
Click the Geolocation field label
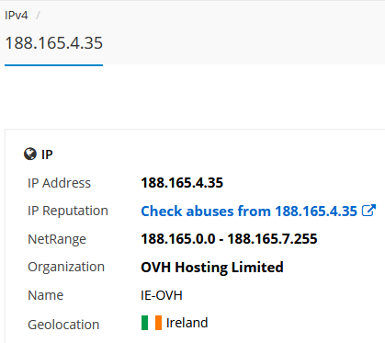63,325
